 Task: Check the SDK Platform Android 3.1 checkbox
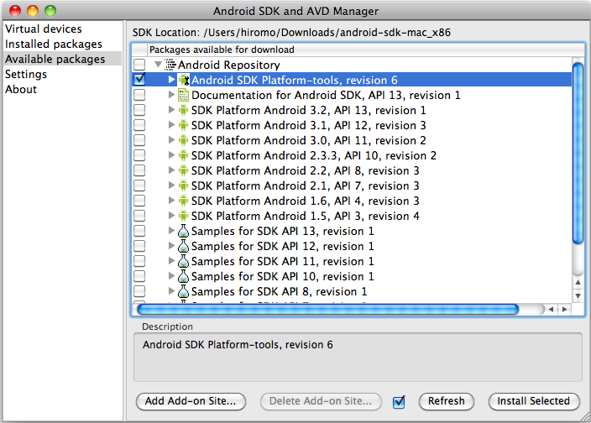coord(139,125)
